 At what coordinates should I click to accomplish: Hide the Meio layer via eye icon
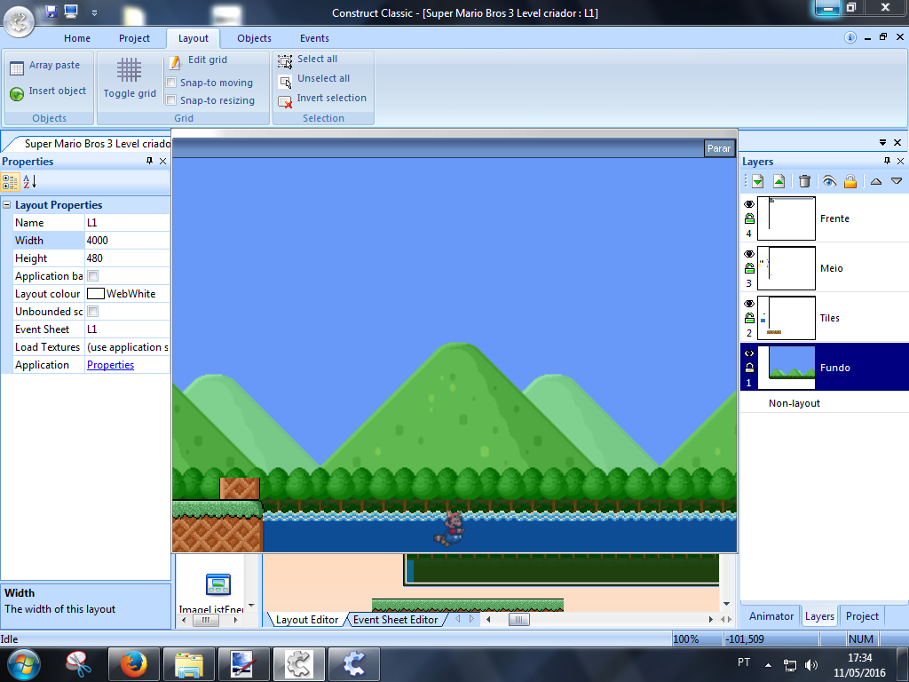pyautogui.click(x=749, y=254)
